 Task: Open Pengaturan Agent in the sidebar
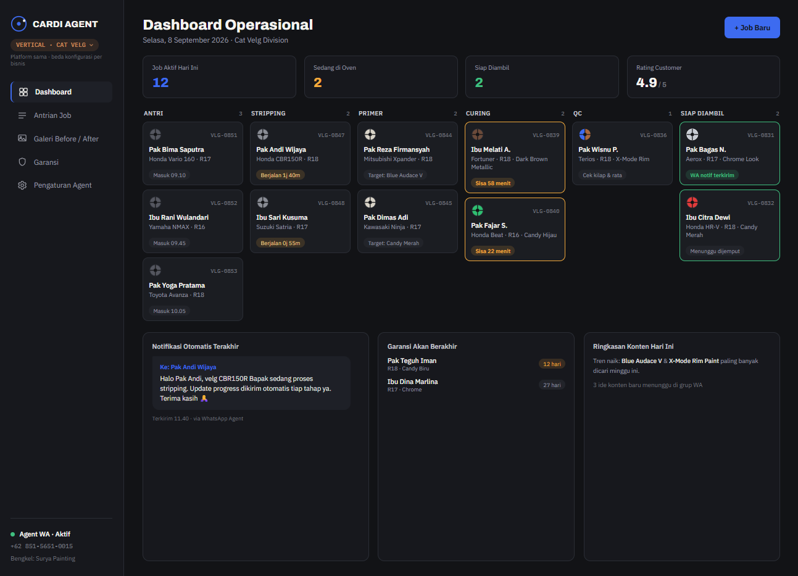[61, 185]
